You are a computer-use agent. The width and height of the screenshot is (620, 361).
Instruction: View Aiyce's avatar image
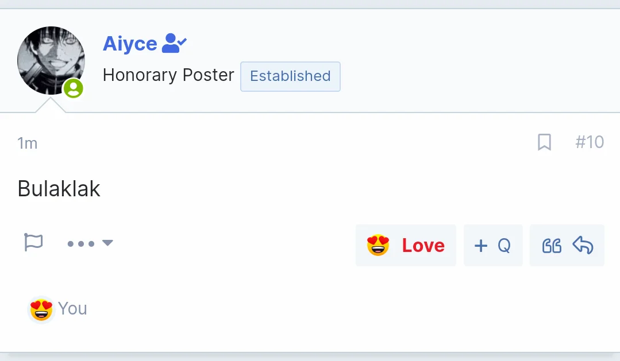click(51, 60)
